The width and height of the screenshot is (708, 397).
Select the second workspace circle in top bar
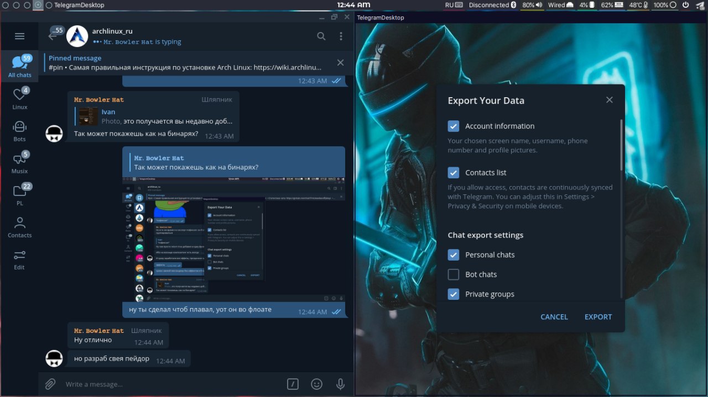tap(15, 5)
